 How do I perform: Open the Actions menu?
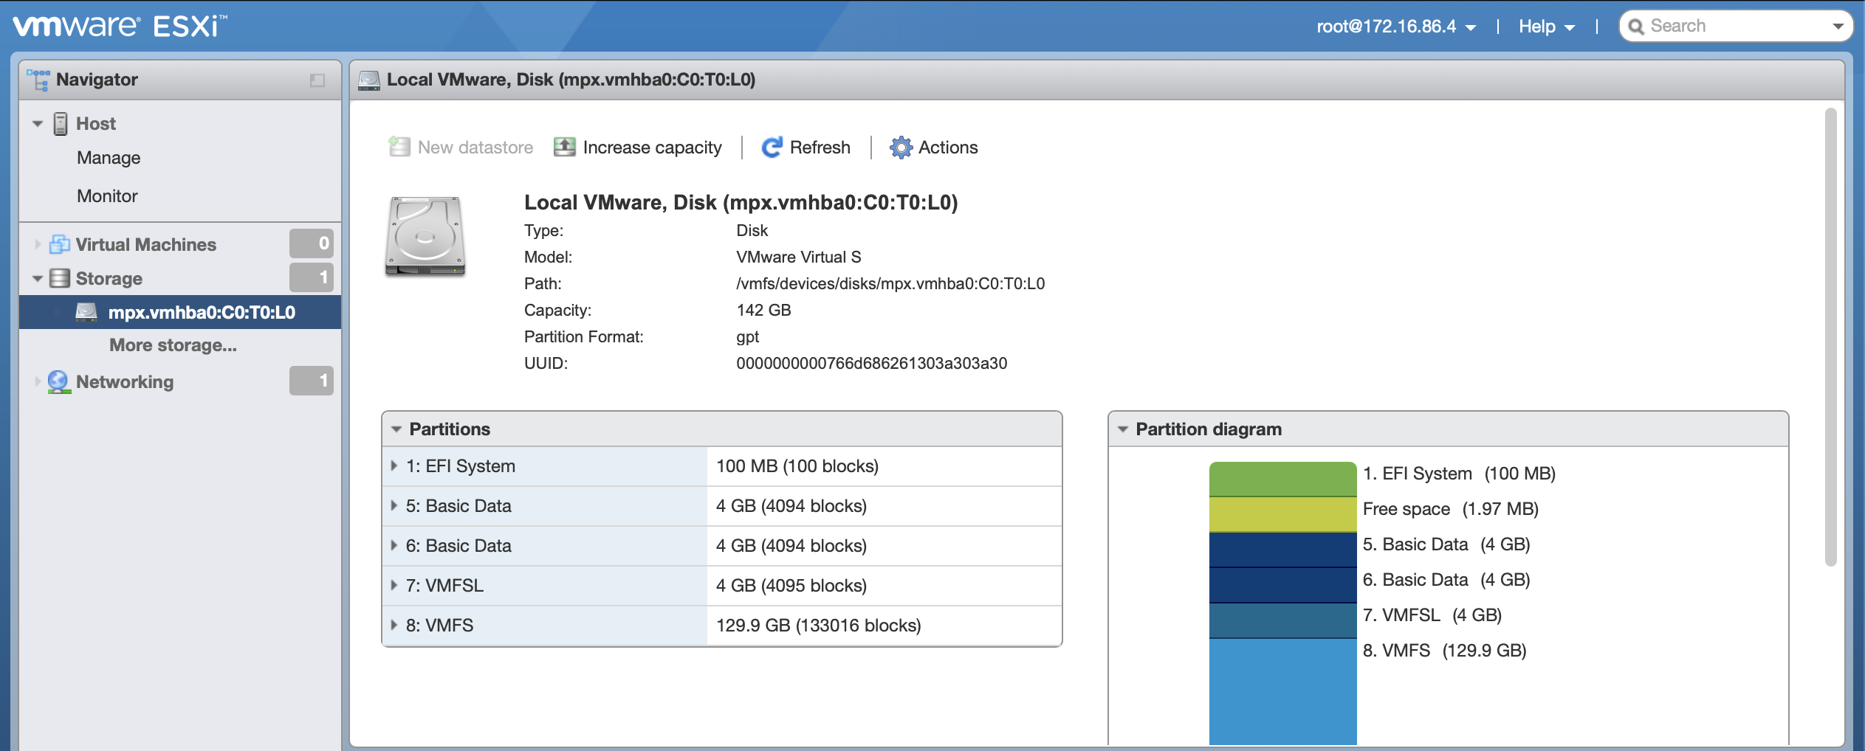(933, 148)
